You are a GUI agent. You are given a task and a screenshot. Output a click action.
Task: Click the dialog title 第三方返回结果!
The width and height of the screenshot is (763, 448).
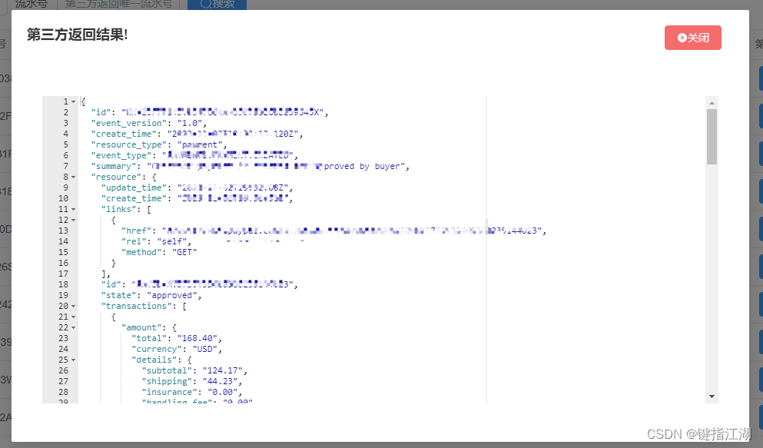pos(77,35)
